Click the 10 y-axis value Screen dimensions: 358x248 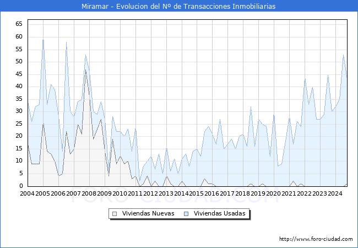pos(19,161)
